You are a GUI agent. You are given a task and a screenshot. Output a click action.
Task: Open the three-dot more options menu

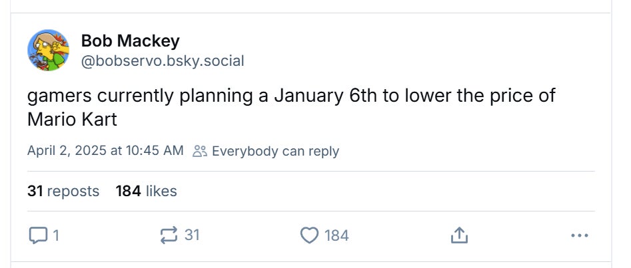pos(580,235)
